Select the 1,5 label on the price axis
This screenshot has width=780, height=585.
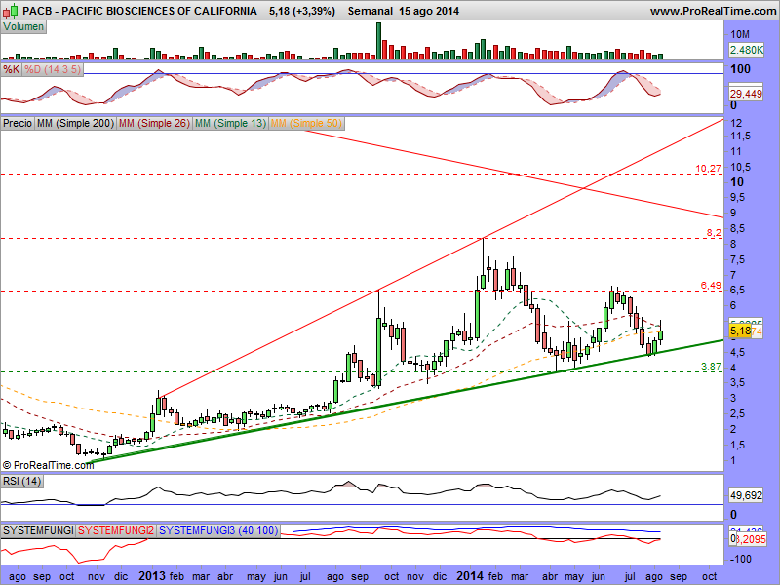pyautogui.click(x=738, y=445)
